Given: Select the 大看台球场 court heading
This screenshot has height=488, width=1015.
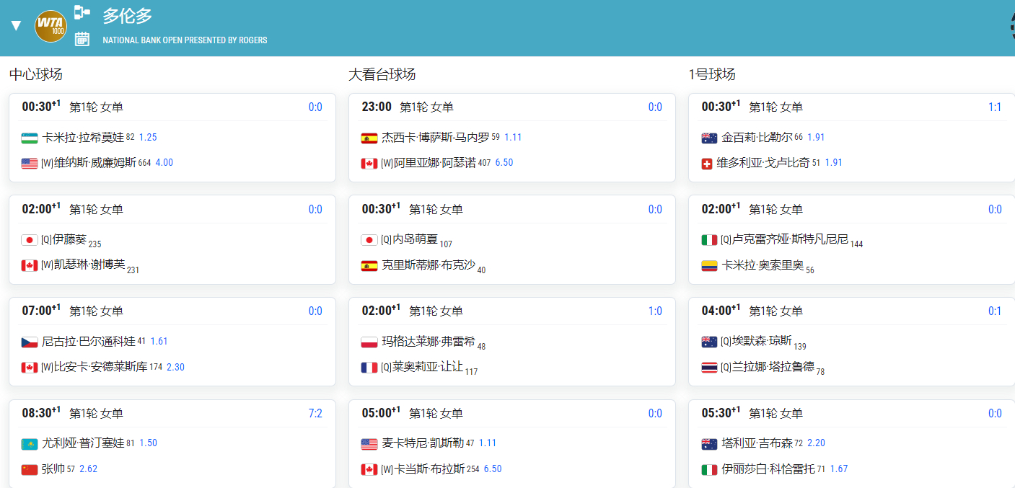Looking at the screenshot, I should click(x=382, y=74).
